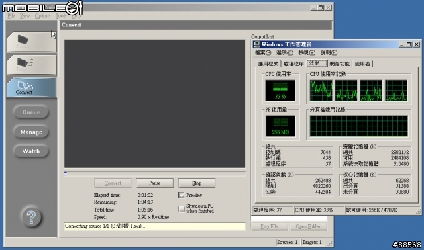This screenshot has width=424, height=250.
Task: Click the Watch button
Action: pos(31,151)
